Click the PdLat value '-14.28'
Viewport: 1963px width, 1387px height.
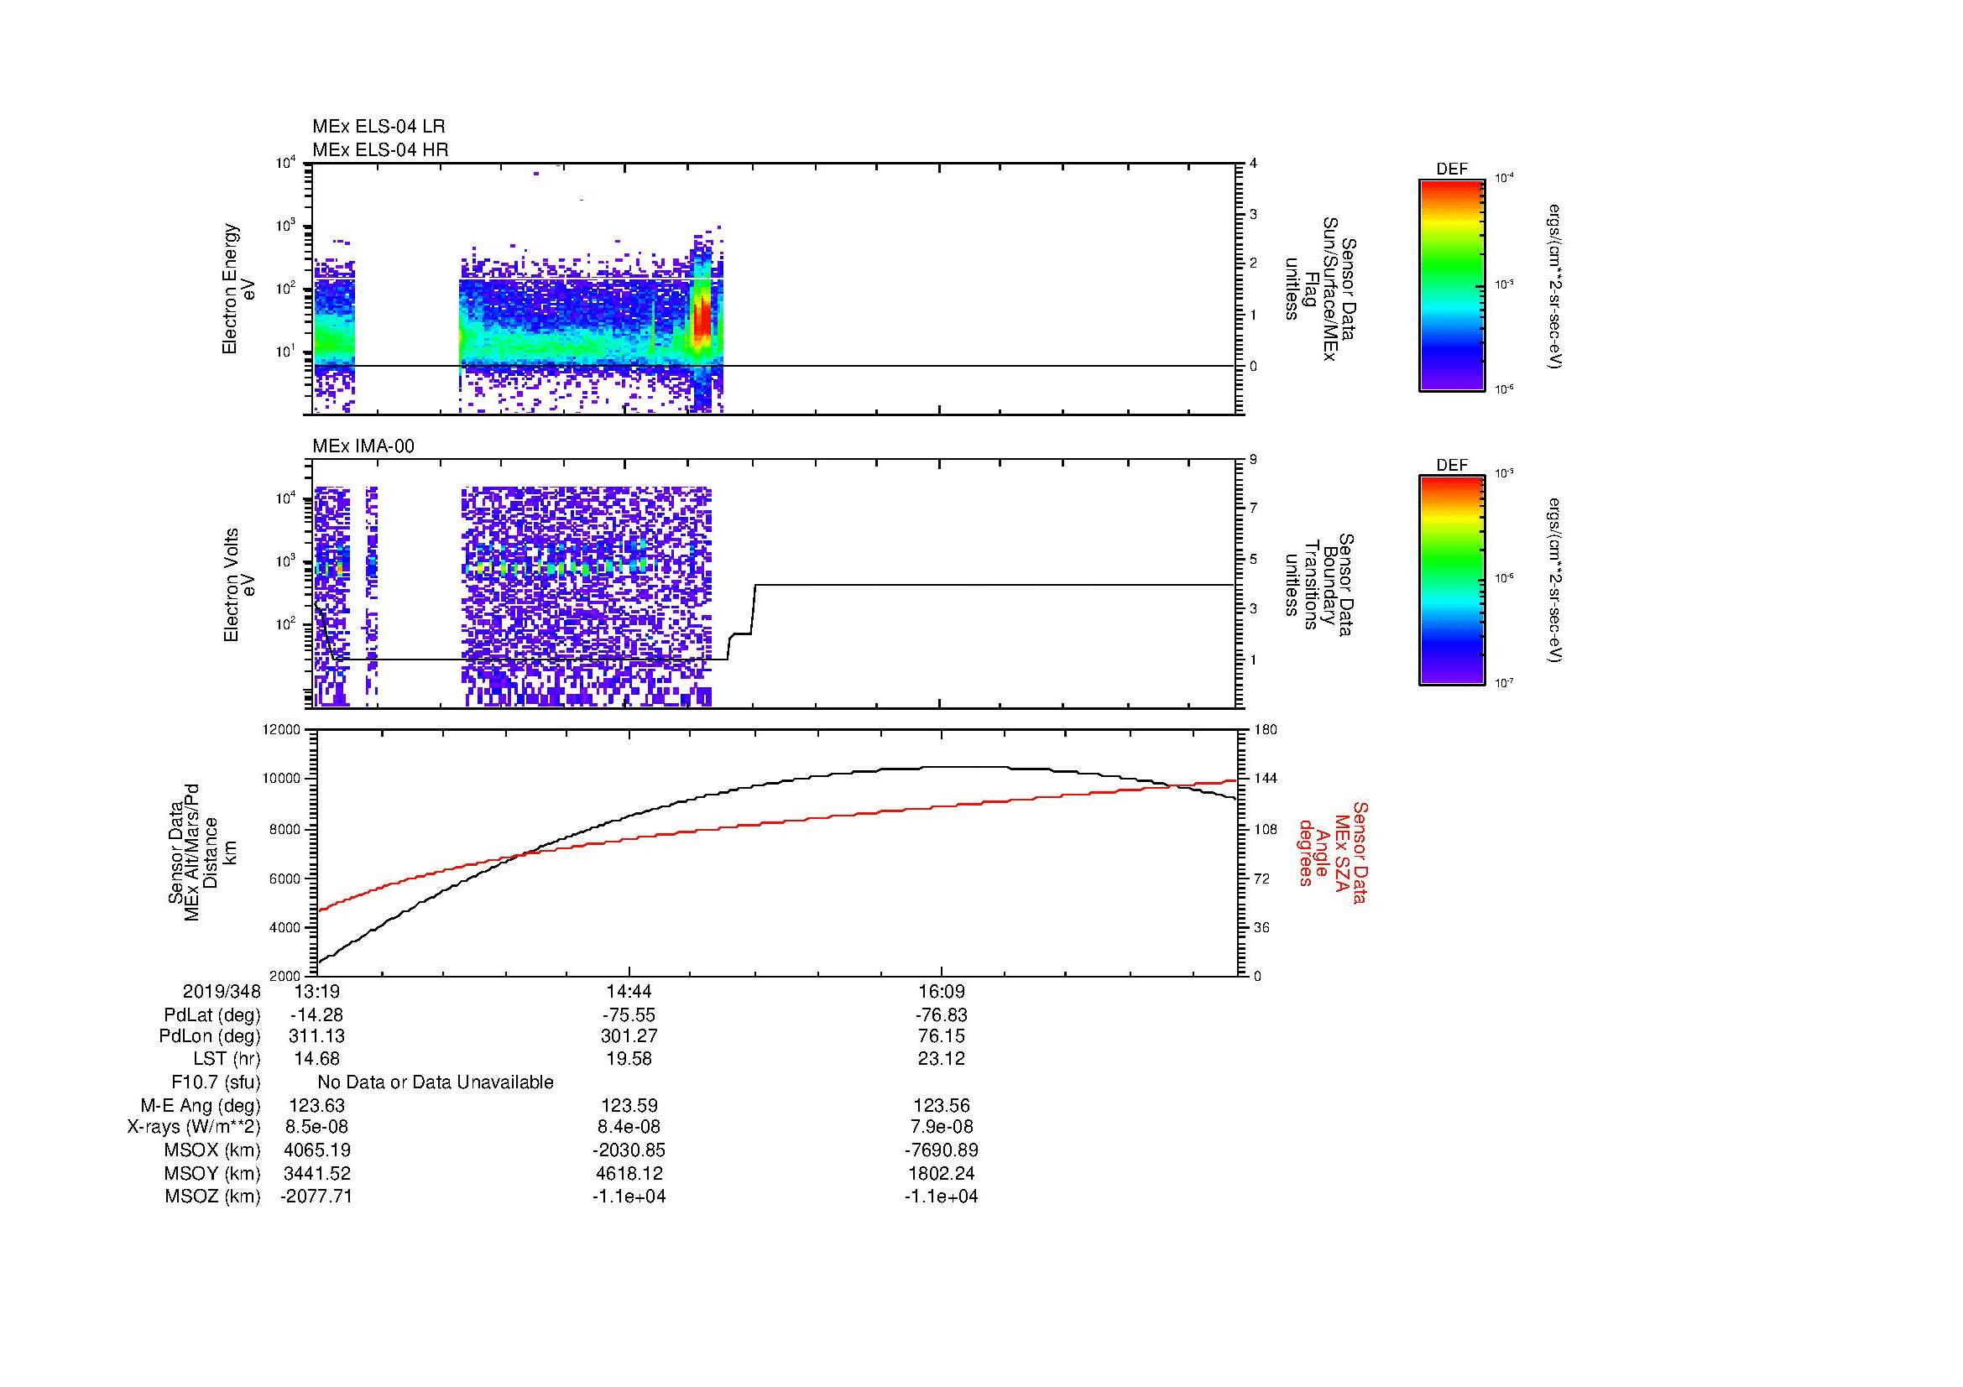(x=316, y=1015)
